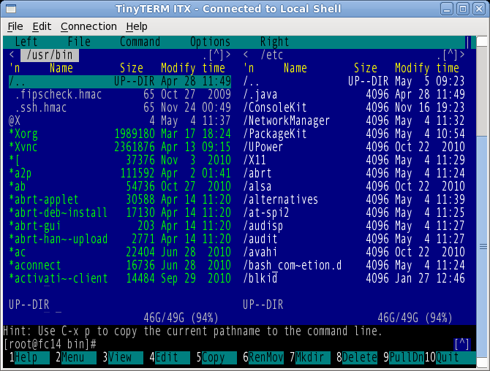Click the vertical scrollbar thumb
This screenshot has height=371, width=490.
point(483,247)
